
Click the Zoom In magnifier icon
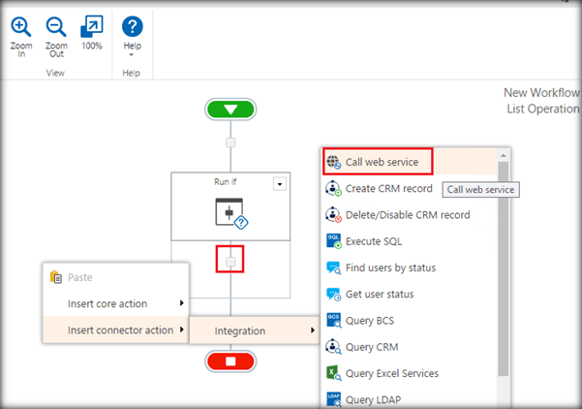click(20, 27)
